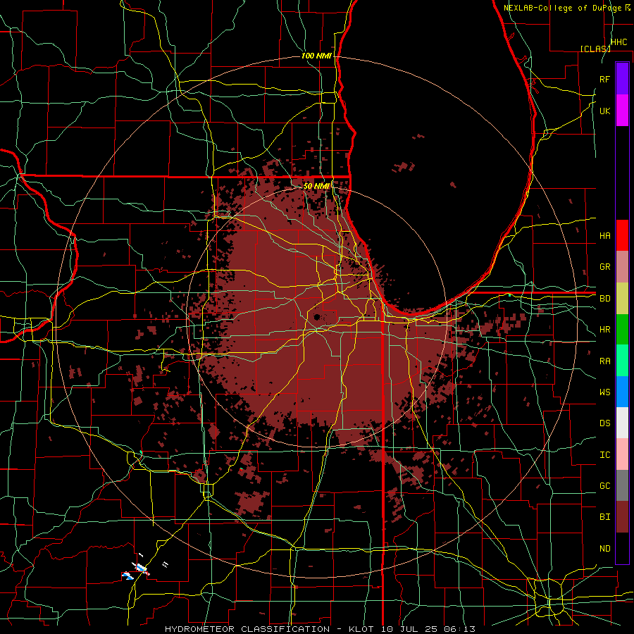Click the BI dark red legend swatch

pos(622,517)
